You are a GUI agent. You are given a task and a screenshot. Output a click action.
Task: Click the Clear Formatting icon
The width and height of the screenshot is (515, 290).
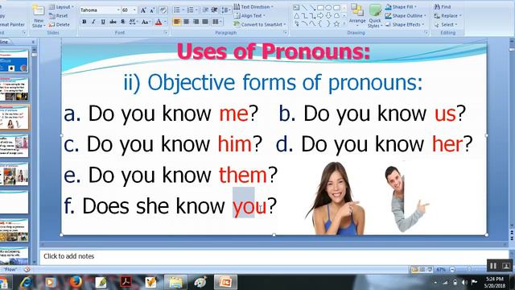[163, 10]
